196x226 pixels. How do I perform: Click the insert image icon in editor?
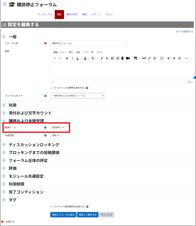112,58
